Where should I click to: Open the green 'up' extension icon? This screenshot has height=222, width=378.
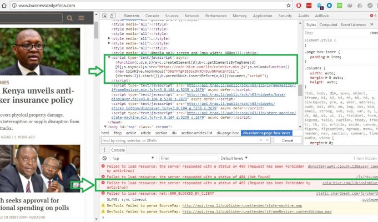click(340, 6)
